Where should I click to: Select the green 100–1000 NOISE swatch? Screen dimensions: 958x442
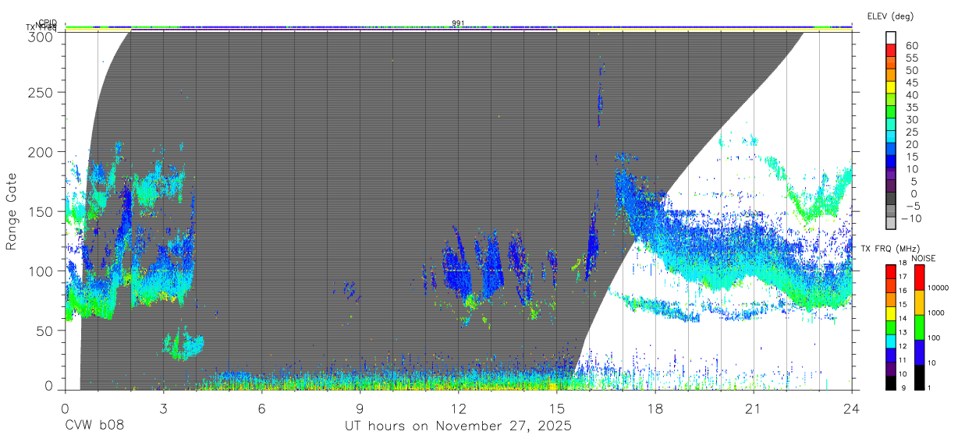pyautogui.click(x=920, y=327)
